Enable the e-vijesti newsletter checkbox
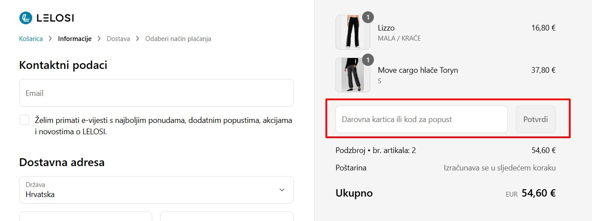 (x=24, y=120)
